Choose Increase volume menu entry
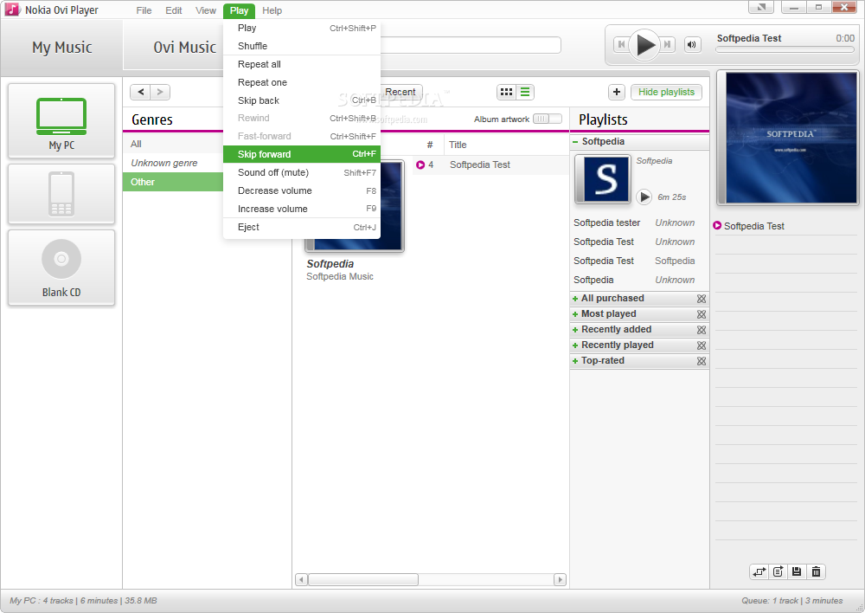 302,209
